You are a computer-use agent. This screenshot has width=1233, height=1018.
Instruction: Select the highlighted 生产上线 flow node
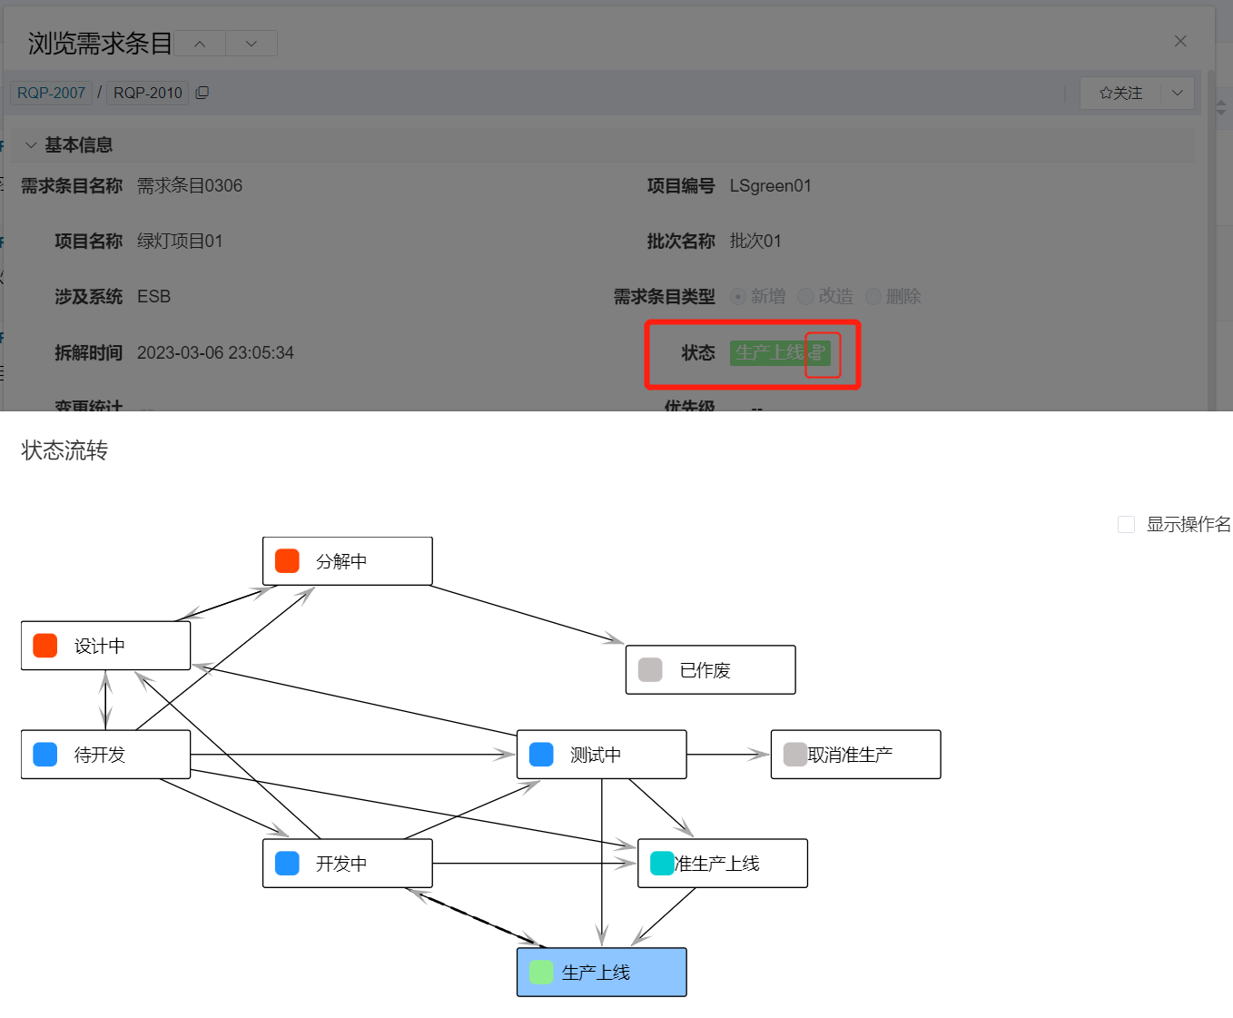tap(601, 973)
